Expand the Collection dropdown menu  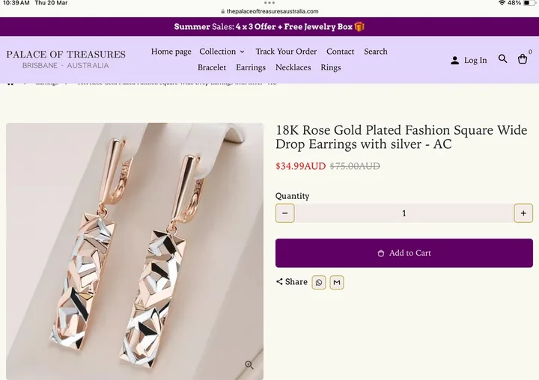[222, 52]
